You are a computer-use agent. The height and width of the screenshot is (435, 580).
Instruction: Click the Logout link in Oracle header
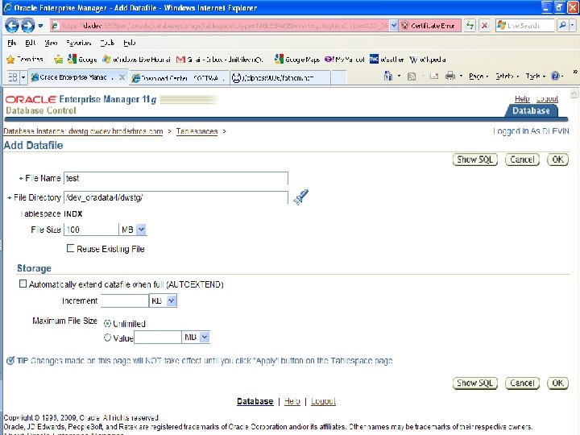click(547, 99)
